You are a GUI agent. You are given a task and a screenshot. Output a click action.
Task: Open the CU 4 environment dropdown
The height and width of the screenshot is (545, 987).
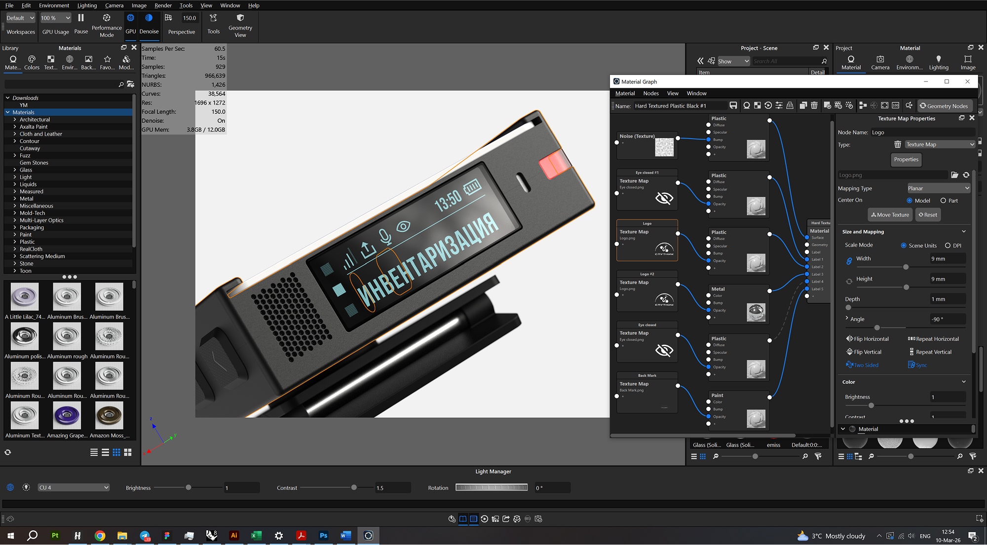[x=74, y=487]
